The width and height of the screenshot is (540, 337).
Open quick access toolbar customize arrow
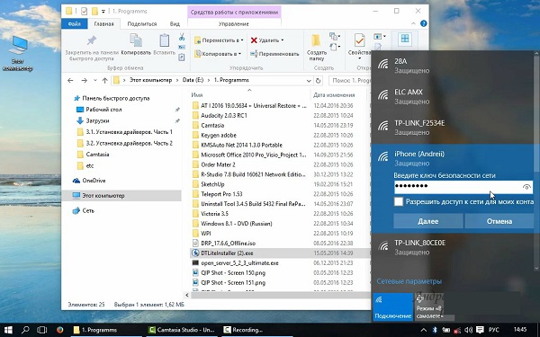103,12
